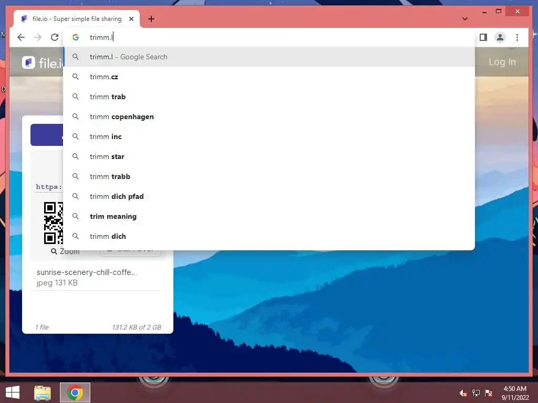This screenshot has width=538, height=403.
Task: Select suggestion trimm trab
Action: click(x=270, y=97)
